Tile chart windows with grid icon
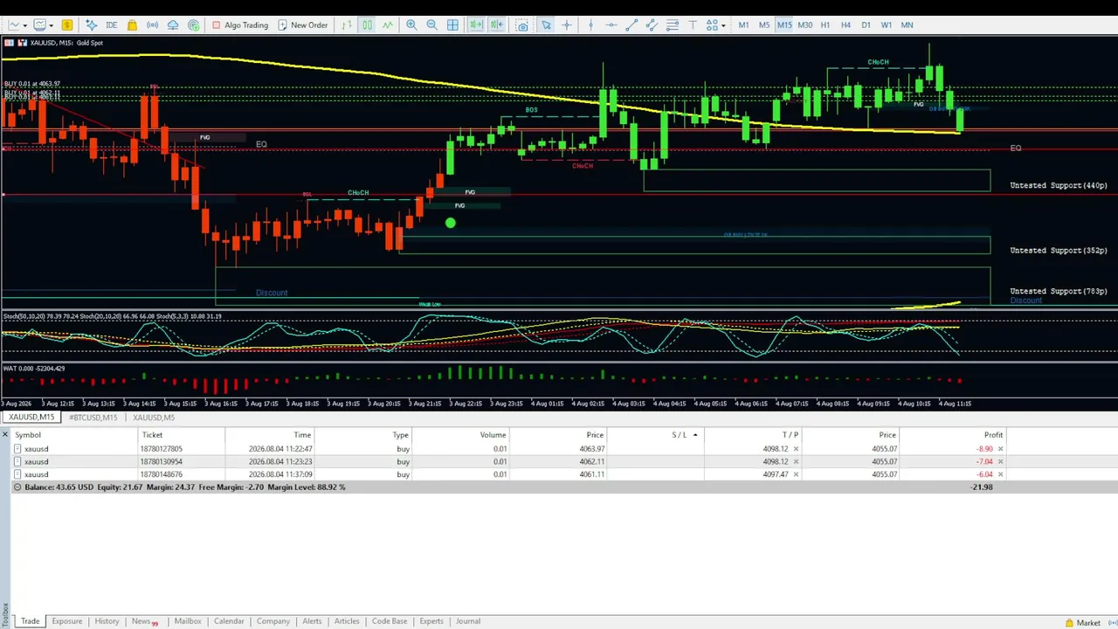The image size is (1118, 629). tap(452, 24)
